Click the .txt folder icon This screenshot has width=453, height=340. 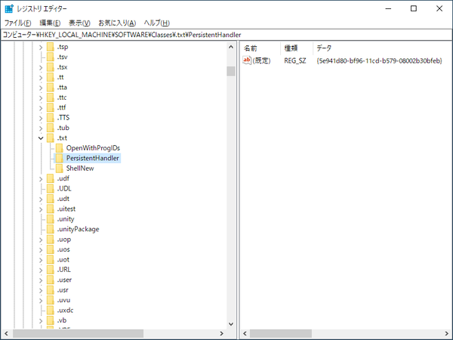click(51, 138)
